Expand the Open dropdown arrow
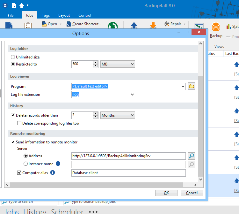This screenshot has width=239, height=214. pos(61,24)
